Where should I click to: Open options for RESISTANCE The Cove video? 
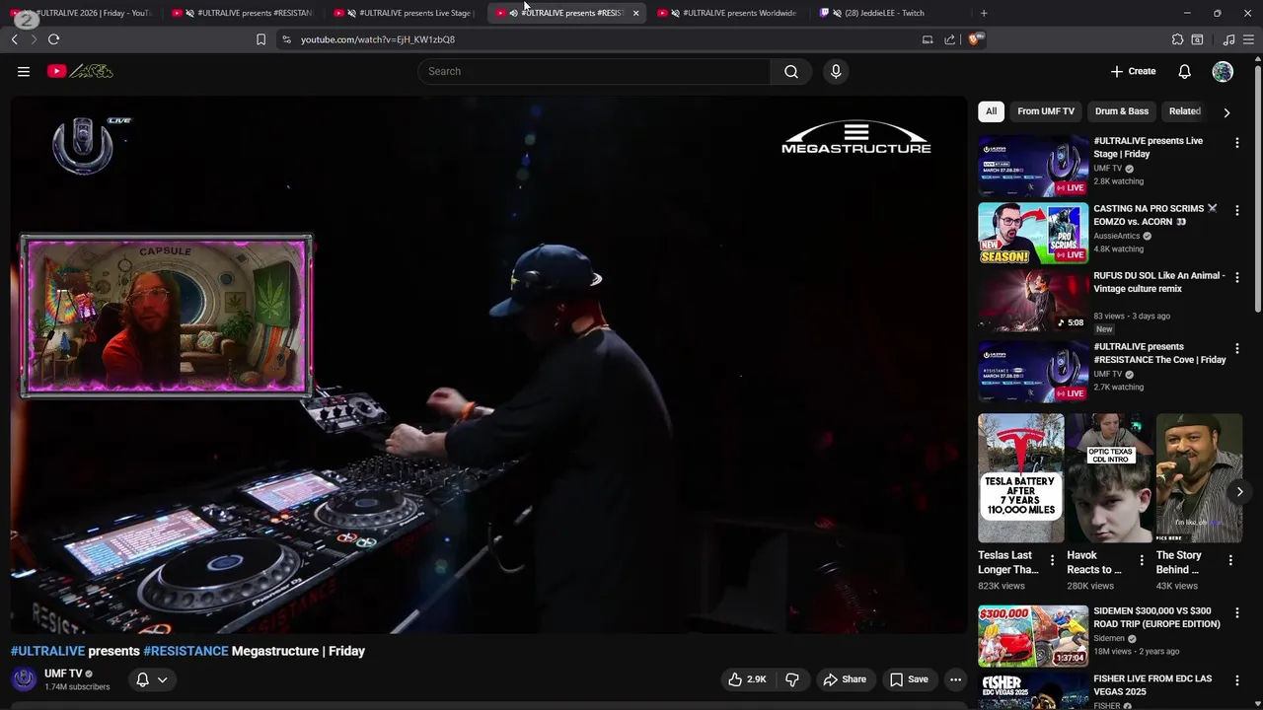pyautogui.click(x=1236, y=349)
